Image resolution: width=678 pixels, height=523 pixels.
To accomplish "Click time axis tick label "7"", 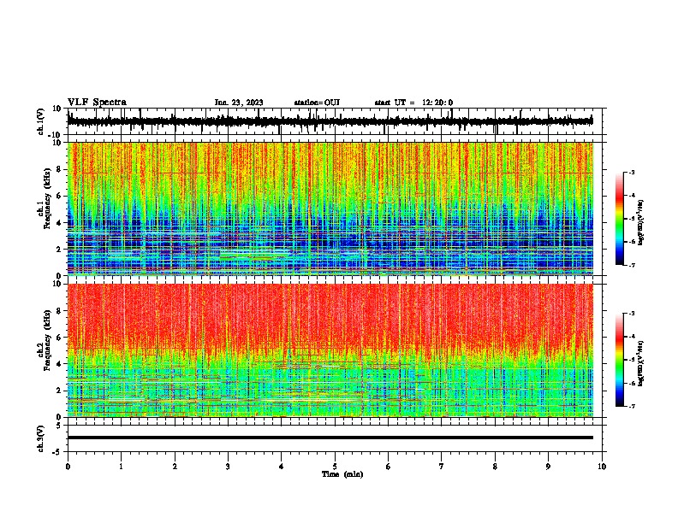I will [442, 467].
